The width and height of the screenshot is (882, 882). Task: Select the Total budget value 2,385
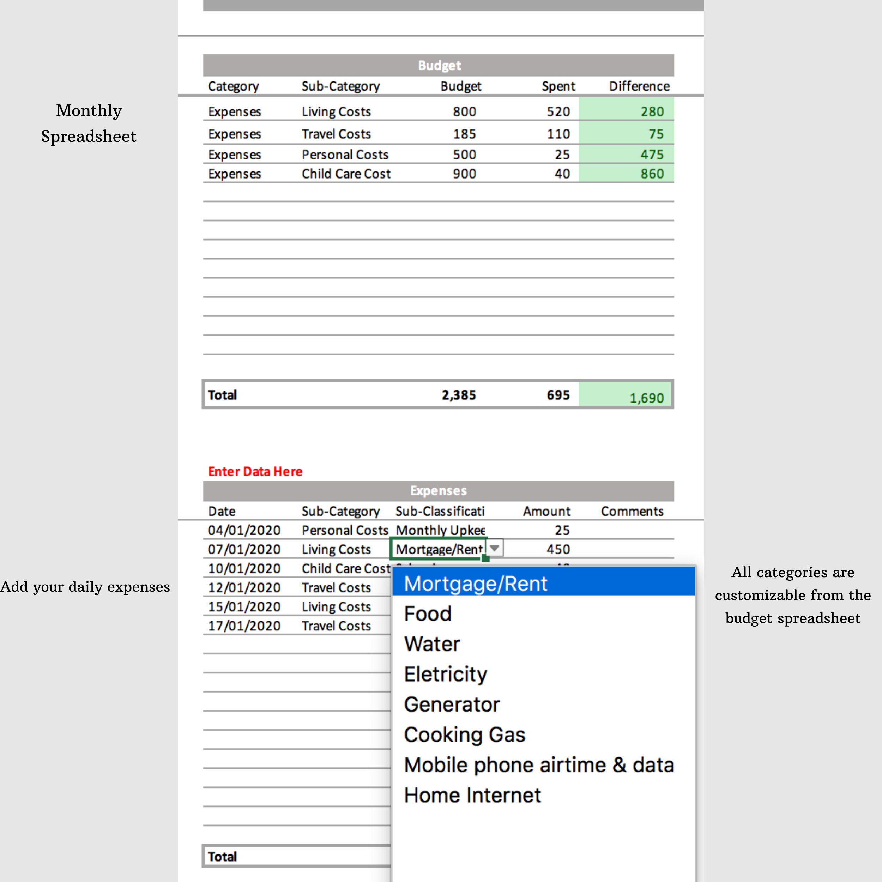(459, 394)
